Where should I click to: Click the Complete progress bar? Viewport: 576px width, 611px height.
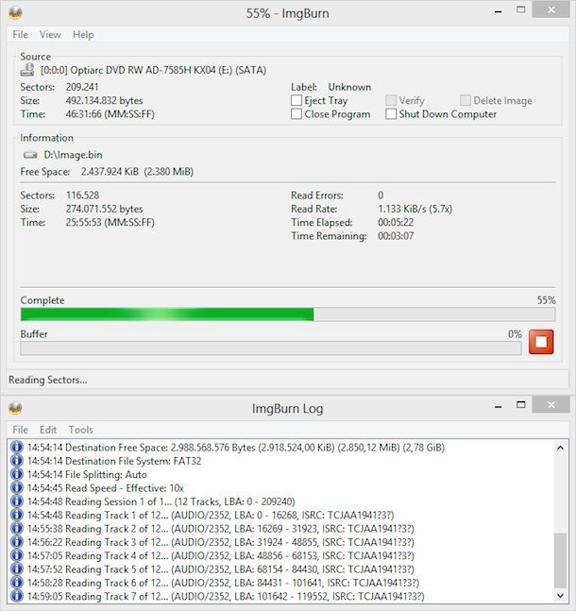pos(288,314)
